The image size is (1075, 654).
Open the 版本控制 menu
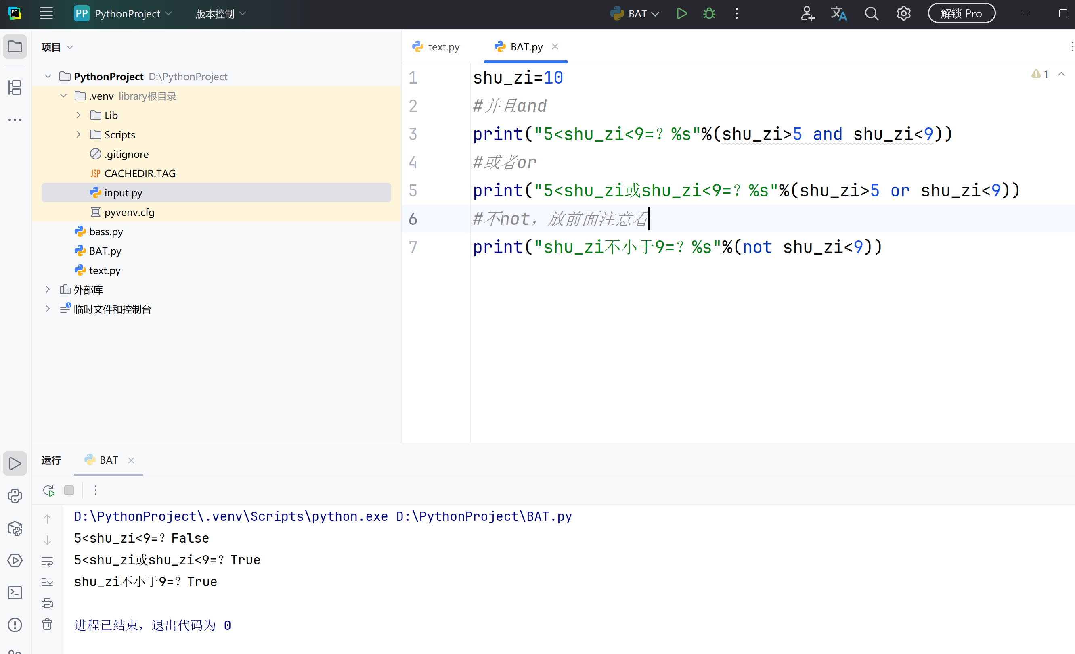pos(220,14)
